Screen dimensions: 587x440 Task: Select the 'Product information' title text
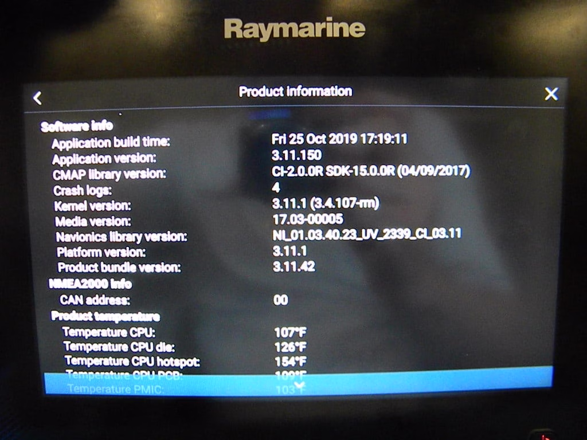(295, 91)
